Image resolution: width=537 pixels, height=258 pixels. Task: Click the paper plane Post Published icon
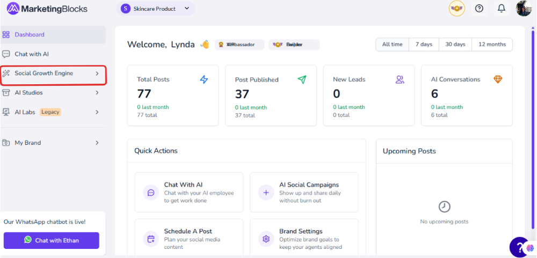pos(302,79)
